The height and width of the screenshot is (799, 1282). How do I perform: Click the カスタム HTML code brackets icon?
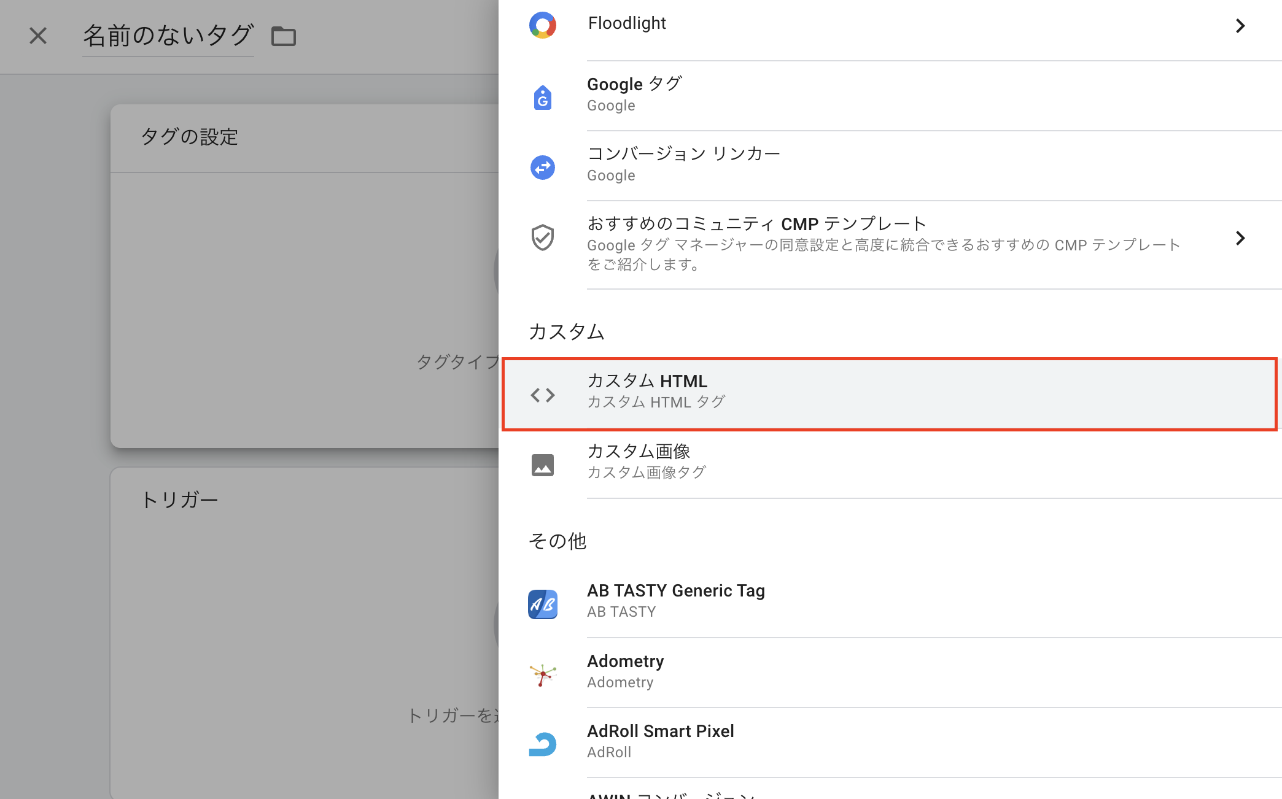click(x=543, y=395)
